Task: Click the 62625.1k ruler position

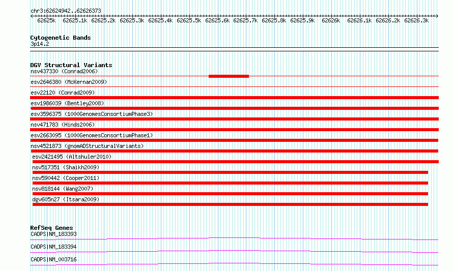Action: (x=75, y=20)
